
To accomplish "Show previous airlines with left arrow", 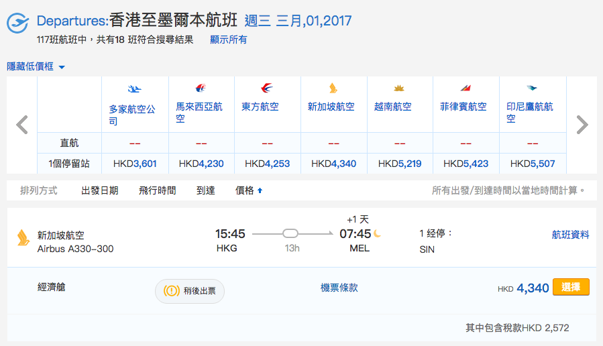I will click(x=22, y=125).
